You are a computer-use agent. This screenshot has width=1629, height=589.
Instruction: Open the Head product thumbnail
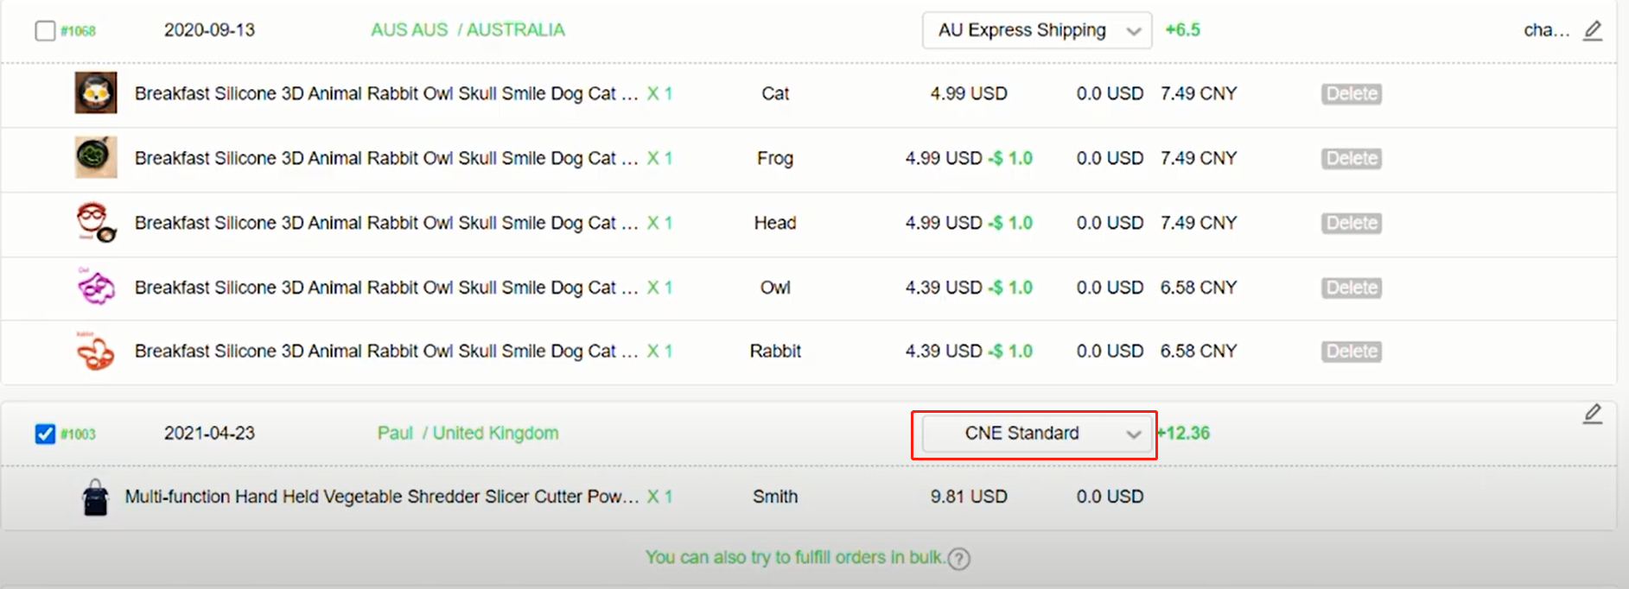point(95,223)
